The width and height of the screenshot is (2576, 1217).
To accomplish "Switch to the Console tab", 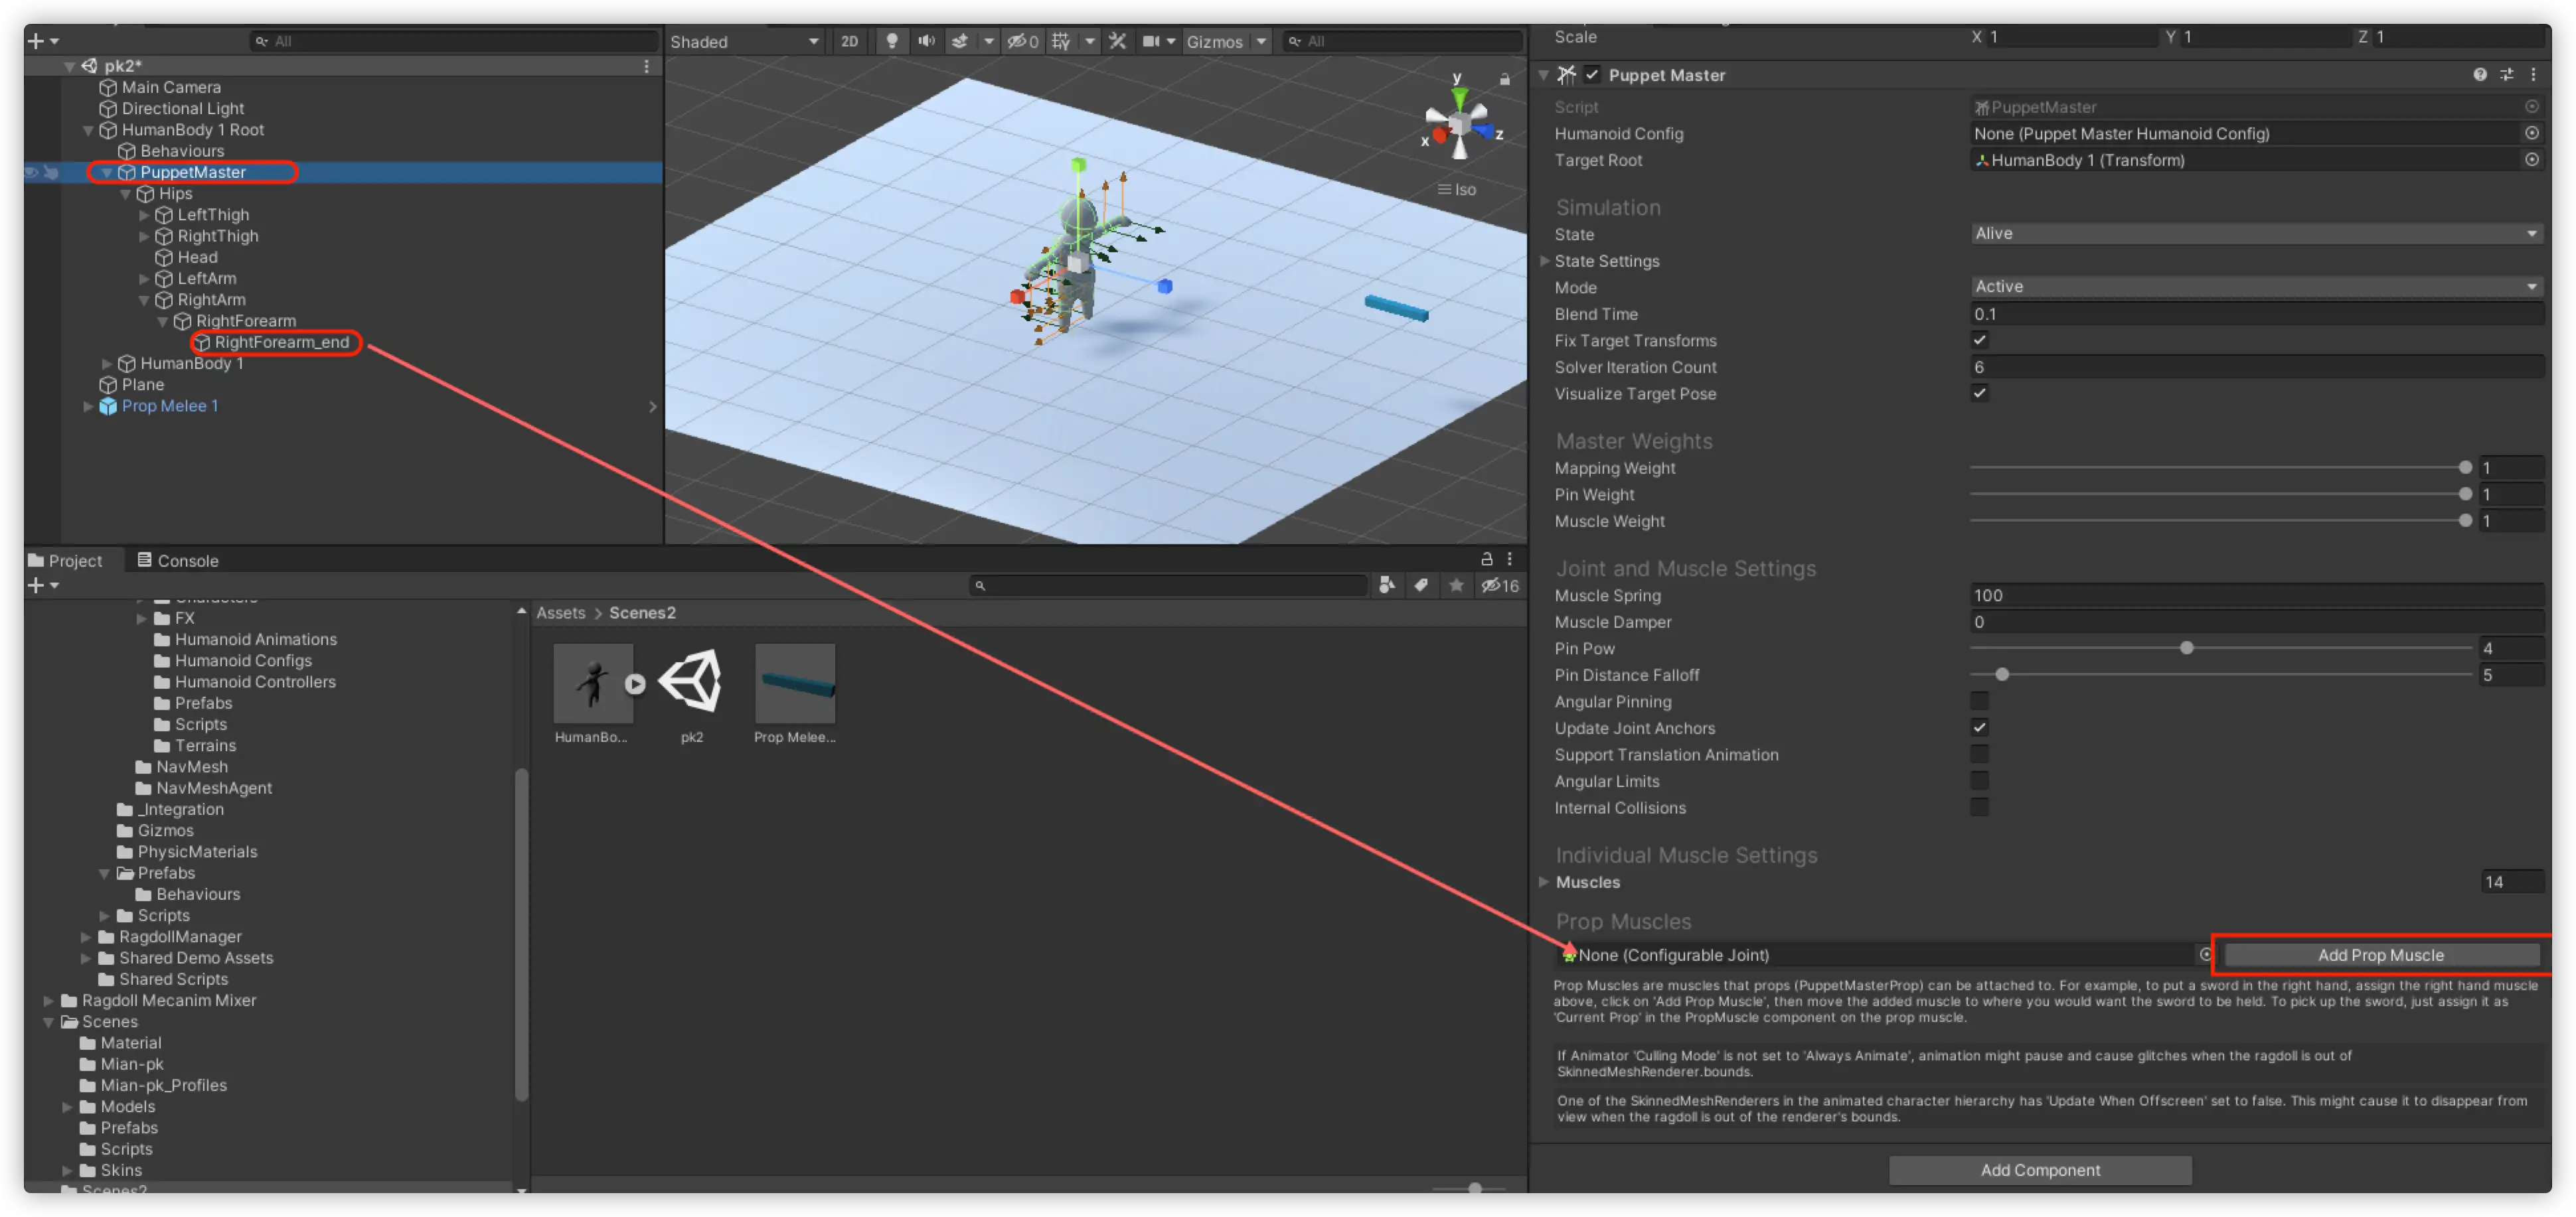I will pos(177,561).
